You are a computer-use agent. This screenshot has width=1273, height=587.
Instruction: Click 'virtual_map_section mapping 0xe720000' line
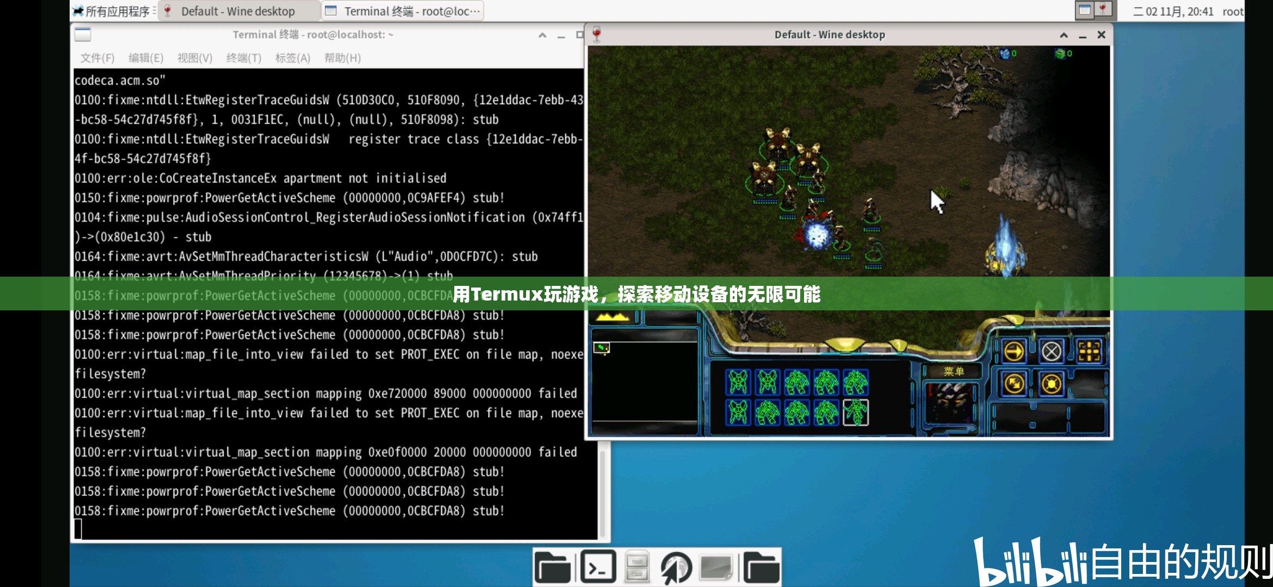tap(326, 394)
